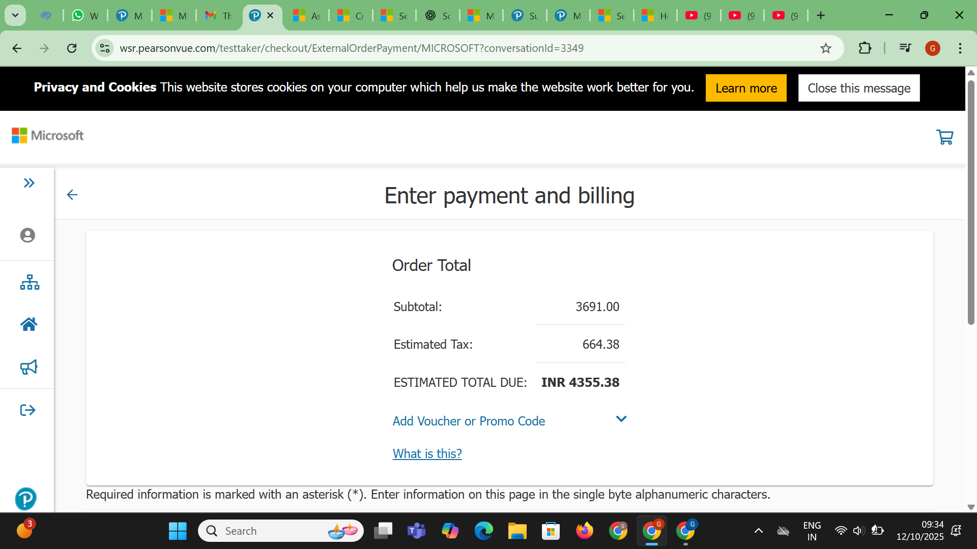
Task: Go back using page arrow beside heading
Action: pyautogui.click(x=72, y=195)
